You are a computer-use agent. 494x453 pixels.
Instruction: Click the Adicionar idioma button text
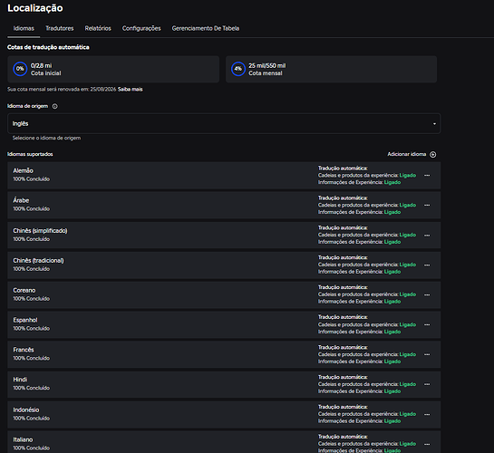click(x=407, y=154)
